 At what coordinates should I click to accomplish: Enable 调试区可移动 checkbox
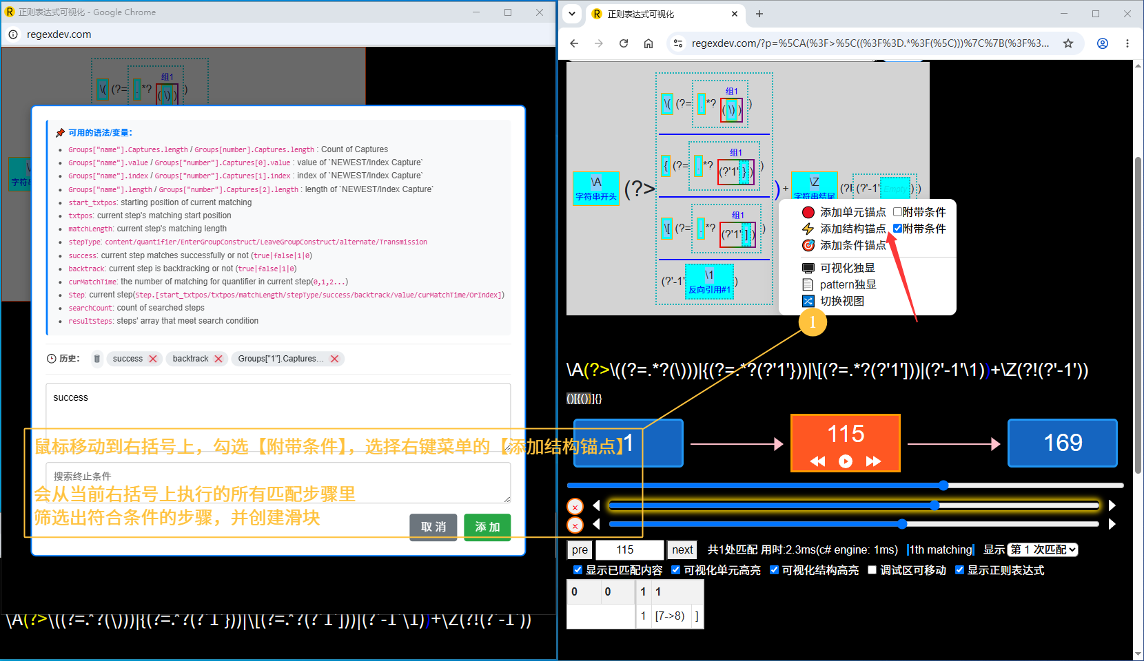[872, 570]
